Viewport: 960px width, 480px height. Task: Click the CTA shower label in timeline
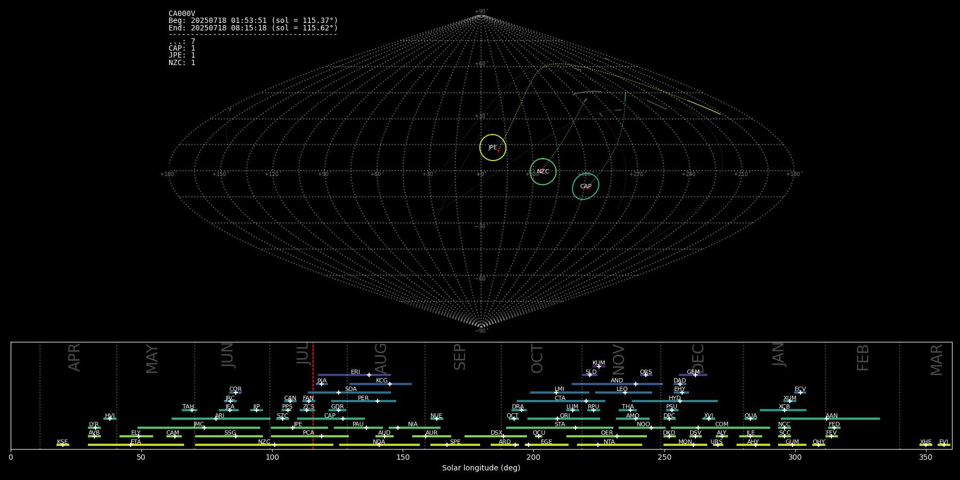pos(559,398)
